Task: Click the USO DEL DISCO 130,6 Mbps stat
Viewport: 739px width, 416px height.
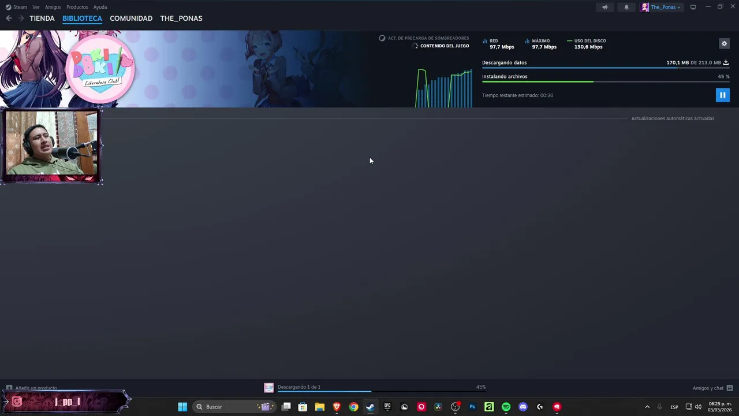Action: [587, 44]
